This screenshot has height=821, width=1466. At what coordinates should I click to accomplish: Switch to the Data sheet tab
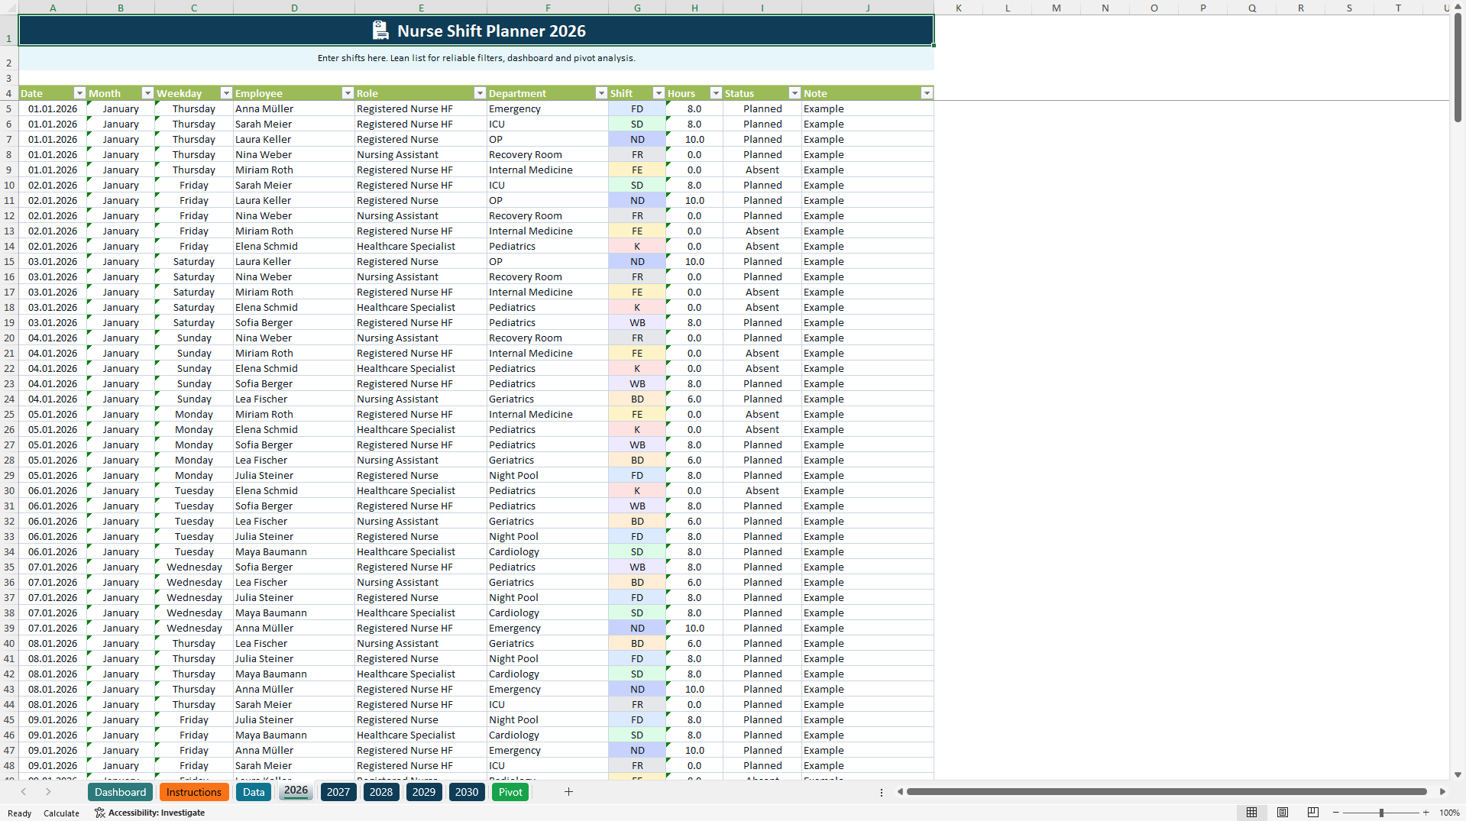(x=254, y=792)
